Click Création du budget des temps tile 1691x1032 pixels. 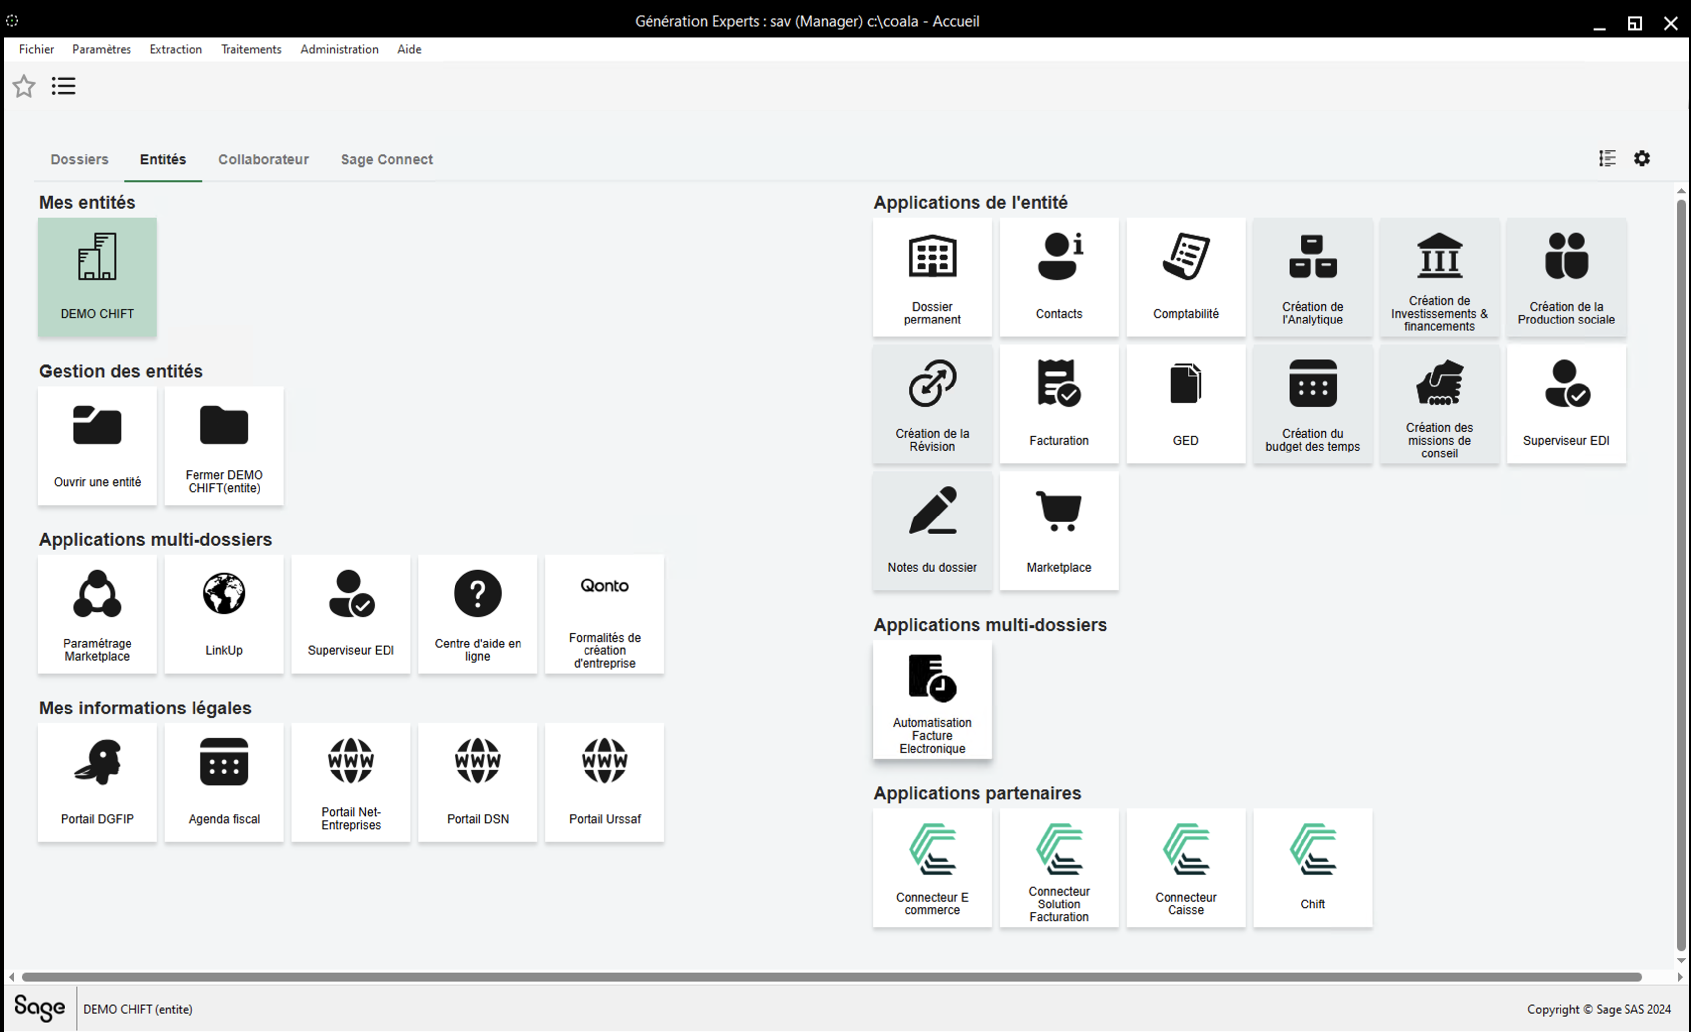(1313, 404)
